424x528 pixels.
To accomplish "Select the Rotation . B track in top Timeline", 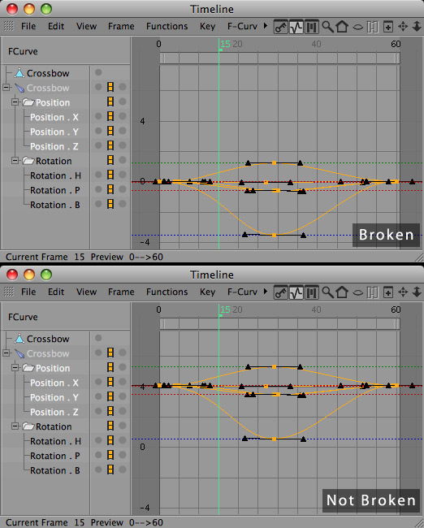I will pos(55,205).
